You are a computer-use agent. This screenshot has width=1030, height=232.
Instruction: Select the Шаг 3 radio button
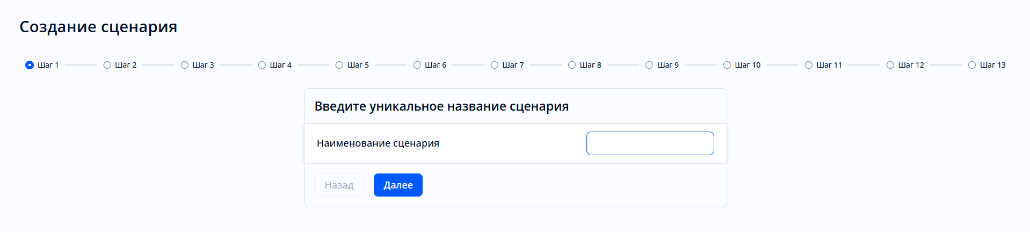(185, 65)
